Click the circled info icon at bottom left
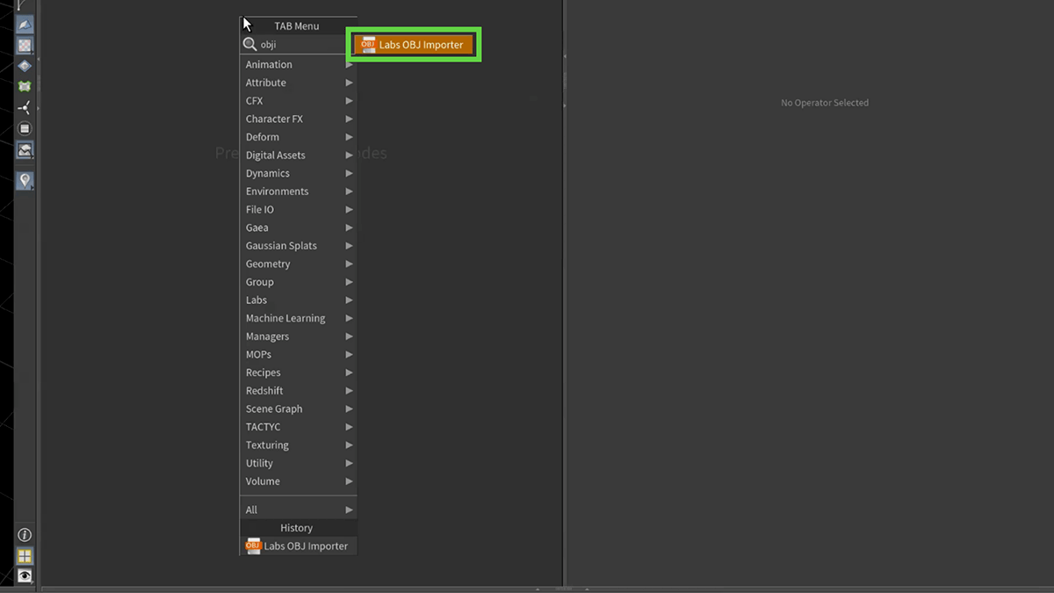 [25, 535]
